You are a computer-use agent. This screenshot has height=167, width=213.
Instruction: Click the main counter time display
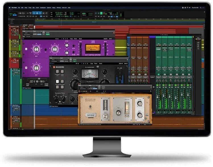59,13
